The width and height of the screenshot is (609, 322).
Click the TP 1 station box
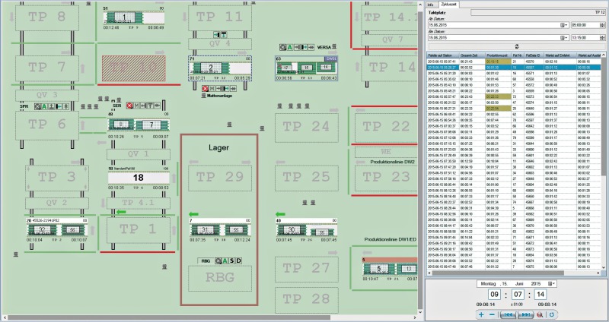tap(139, 230)
